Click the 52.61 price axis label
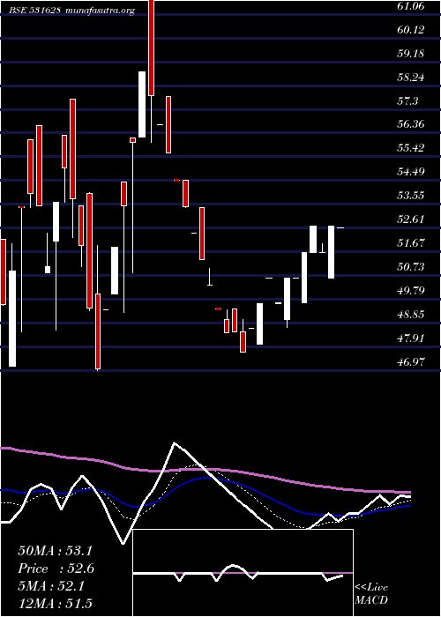Screen dimensions: 441x617 (x=411, y=219)
